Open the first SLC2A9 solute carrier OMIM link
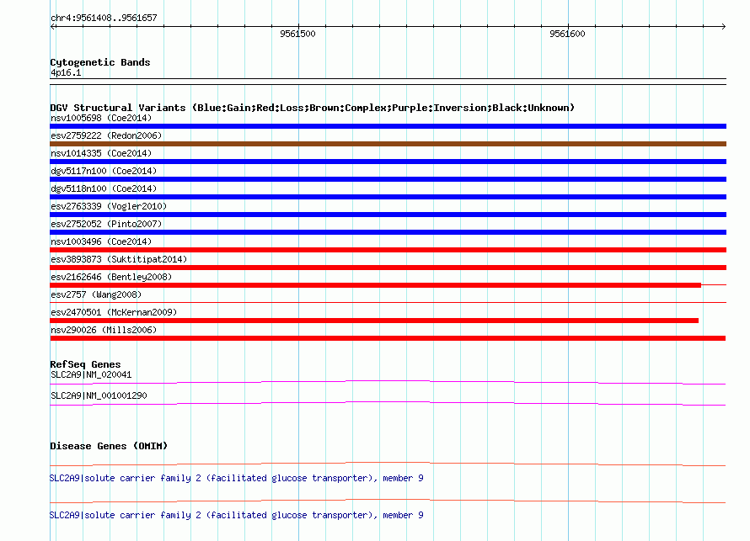The width and height of the screenshot is (750, 541). [236, 479]
